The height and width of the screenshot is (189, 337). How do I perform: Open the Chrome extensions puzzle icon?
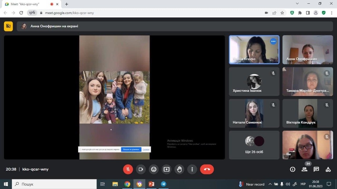coord(300,13)
